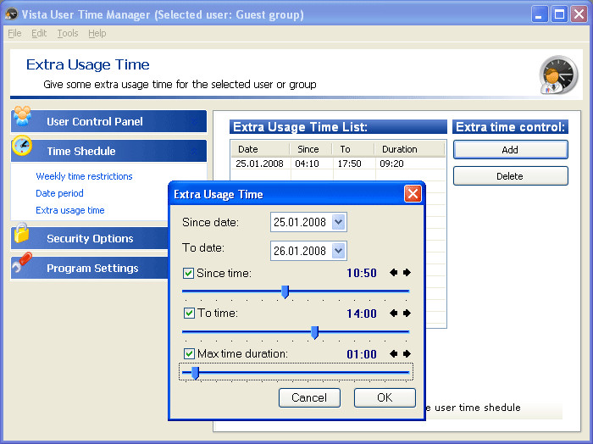This screenshot has width=593, height=444.
Task: Click the Date column header
Action: point(260,149)
